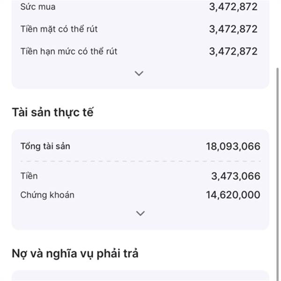Click the dashed divider under Tổng tài sản

(x=140, y=161)
